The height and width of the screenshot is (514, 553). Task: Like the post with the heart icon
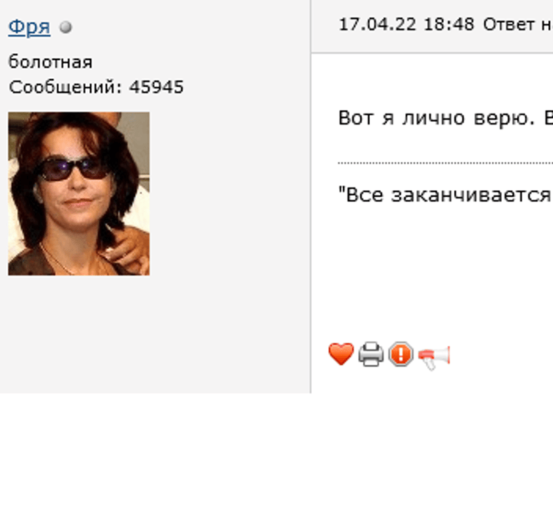pyautogui.click(x=341, y=354)
